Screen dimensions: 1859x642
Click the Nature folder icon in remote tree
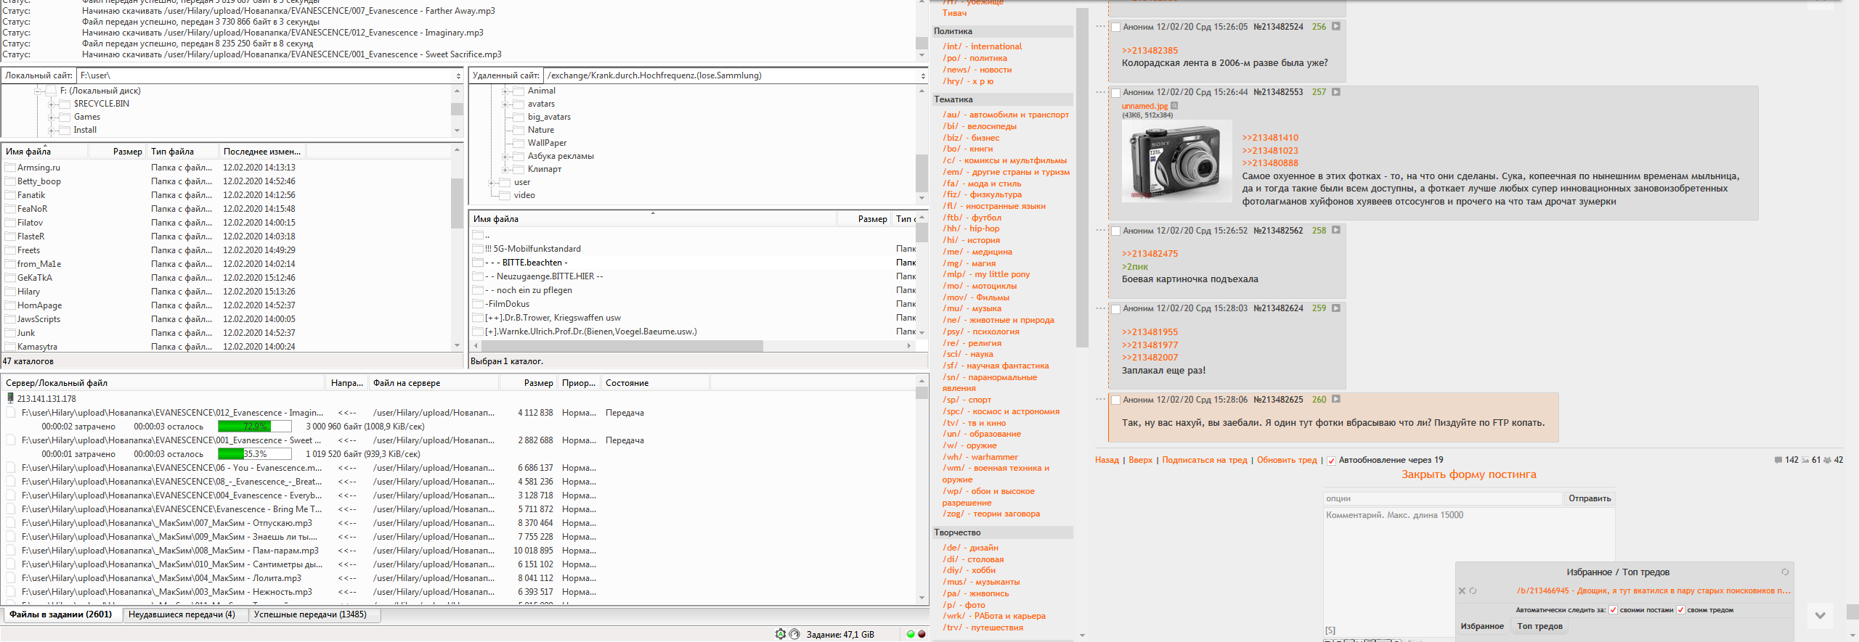point(518,130)
